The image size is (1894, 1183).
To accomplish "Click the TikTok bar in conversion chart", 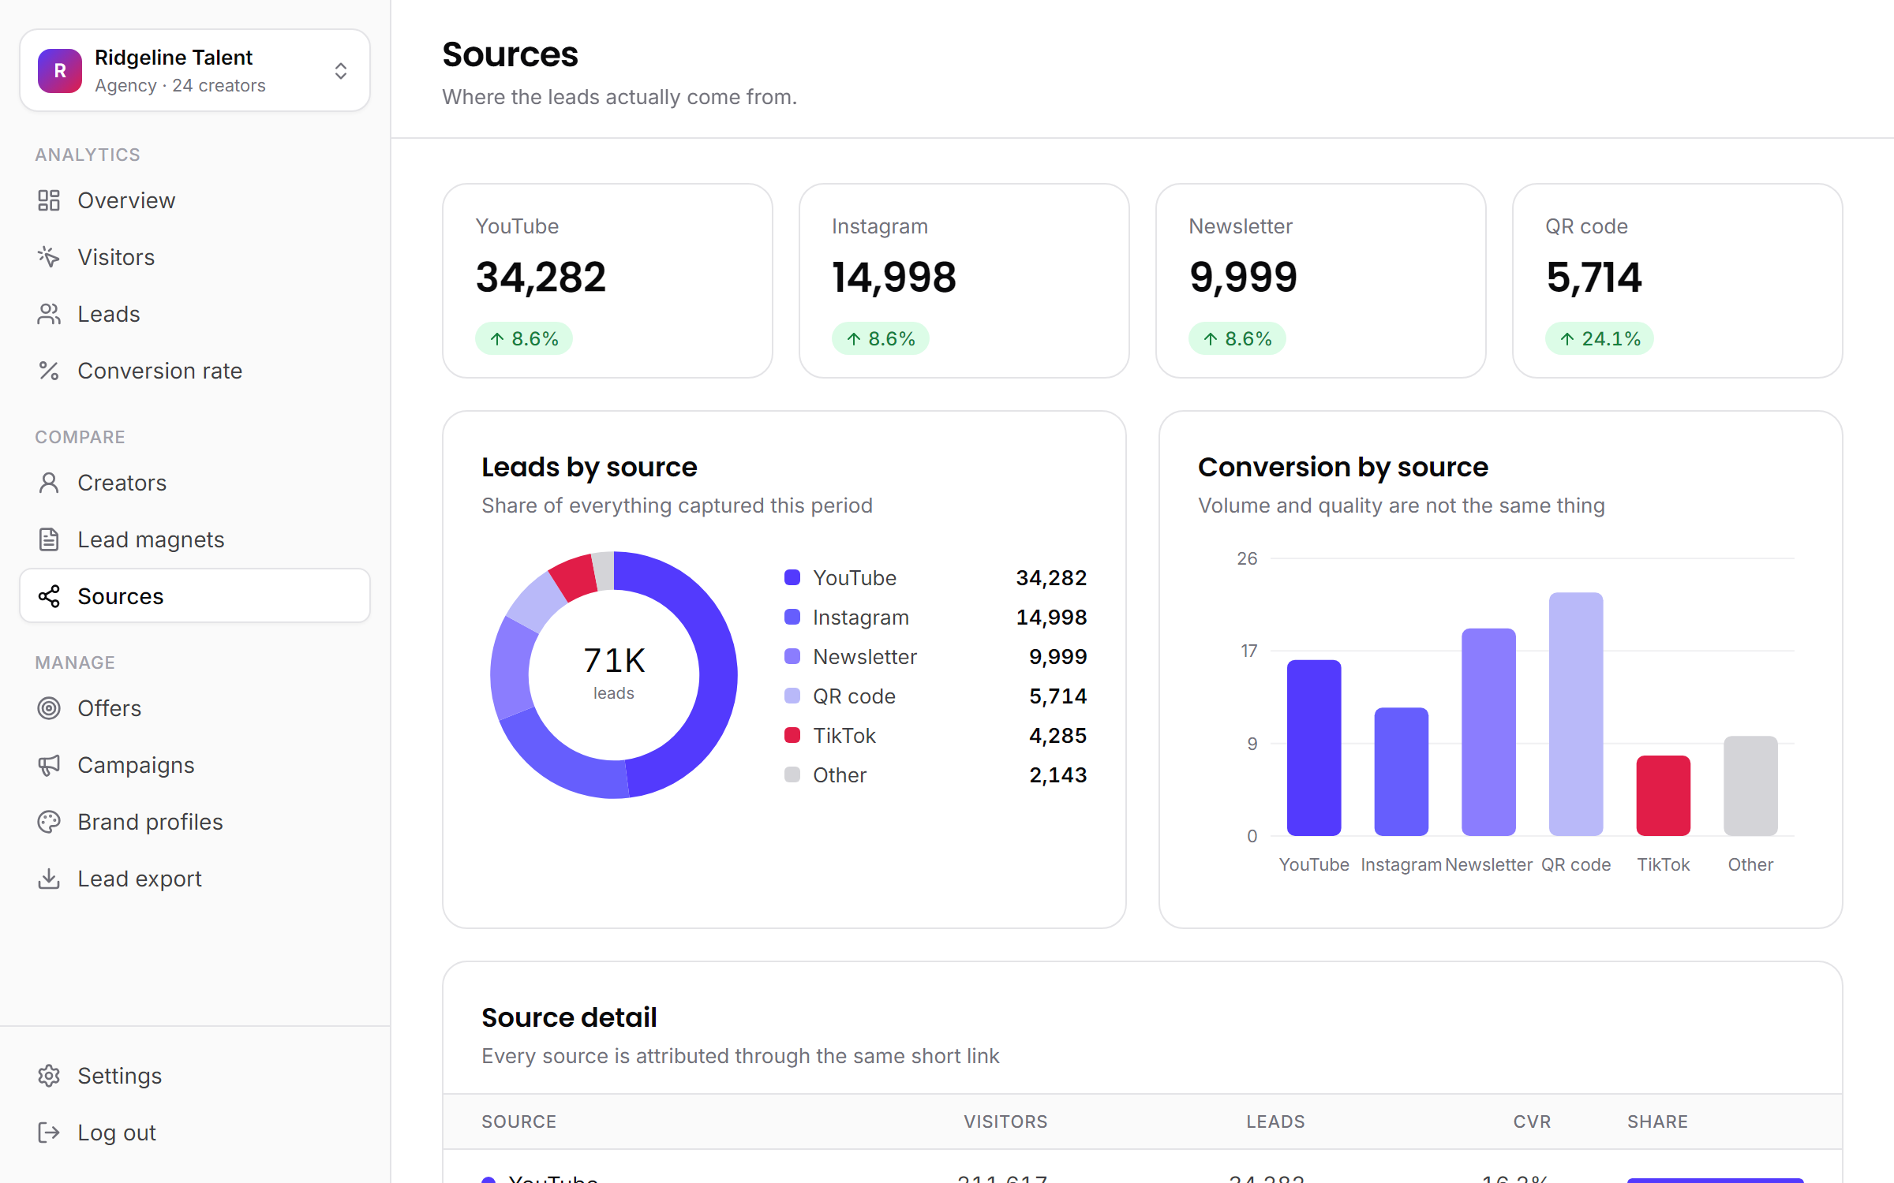I will (1664, 796).
